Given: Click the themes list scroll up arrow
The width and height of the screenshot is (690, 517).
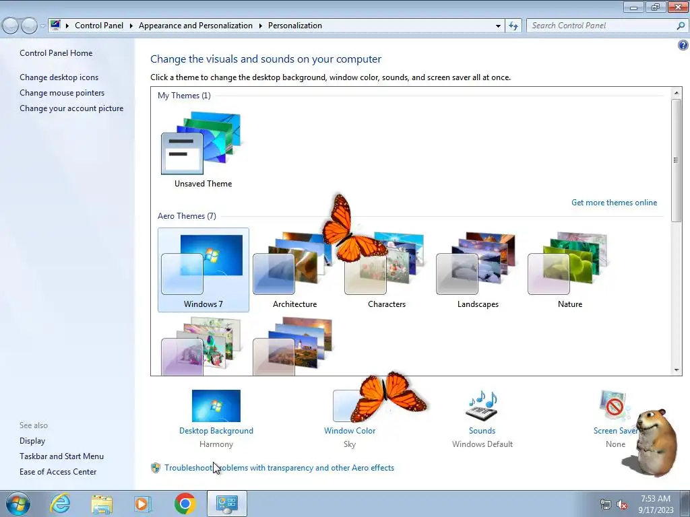Looking at the screenshot, I should point(676,93).
